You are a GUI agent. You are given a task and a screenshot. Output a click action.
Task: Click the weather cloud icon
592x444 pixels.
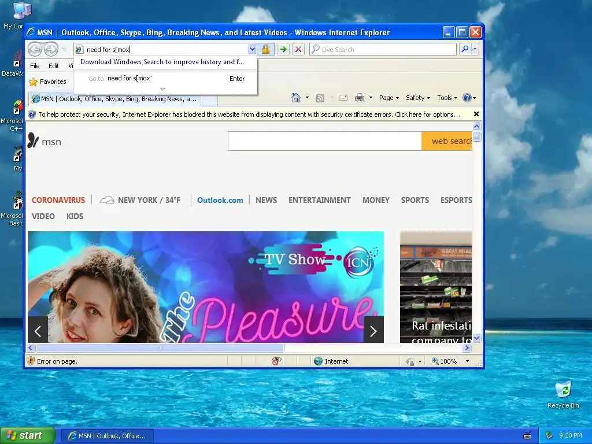point(107,200)
